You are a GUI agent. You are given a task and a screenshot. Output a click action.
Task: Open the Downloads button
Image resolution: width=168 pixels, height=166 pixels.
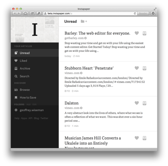(153, 13)
